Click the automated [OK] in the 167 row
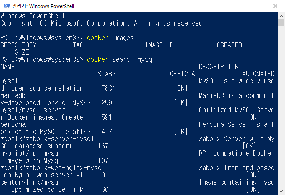 point(249,146)
